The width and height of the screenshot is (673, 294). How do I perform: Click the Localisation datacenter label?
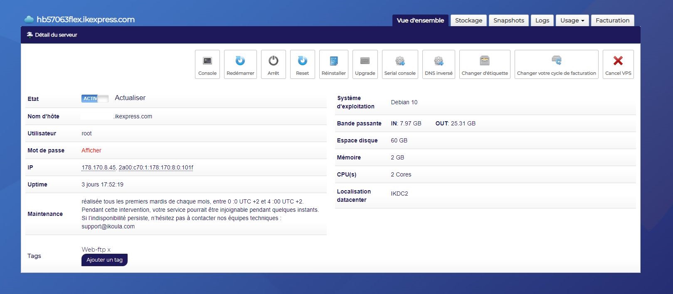354,196
